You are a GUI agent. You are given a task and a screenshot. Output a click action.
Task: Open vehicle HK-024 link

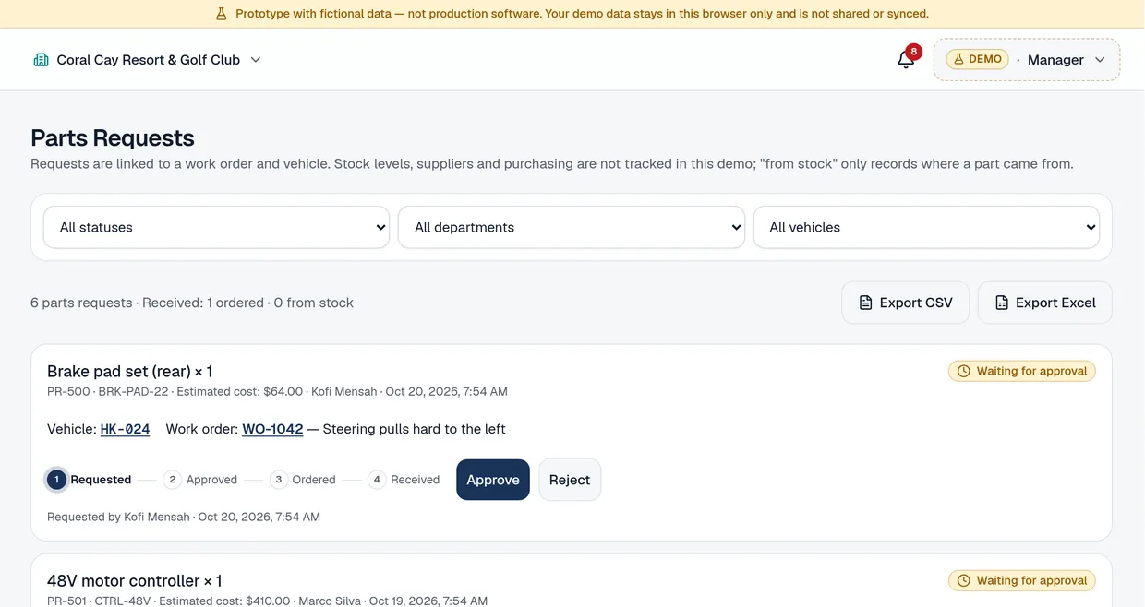point(125,429)
